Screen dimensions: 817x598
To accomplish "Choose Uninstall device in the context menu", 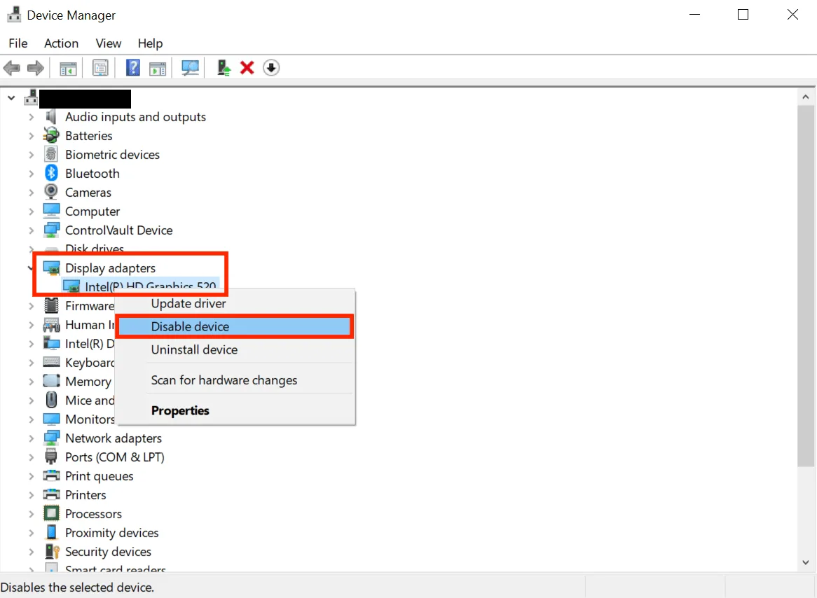I will [x=235, y=349].
